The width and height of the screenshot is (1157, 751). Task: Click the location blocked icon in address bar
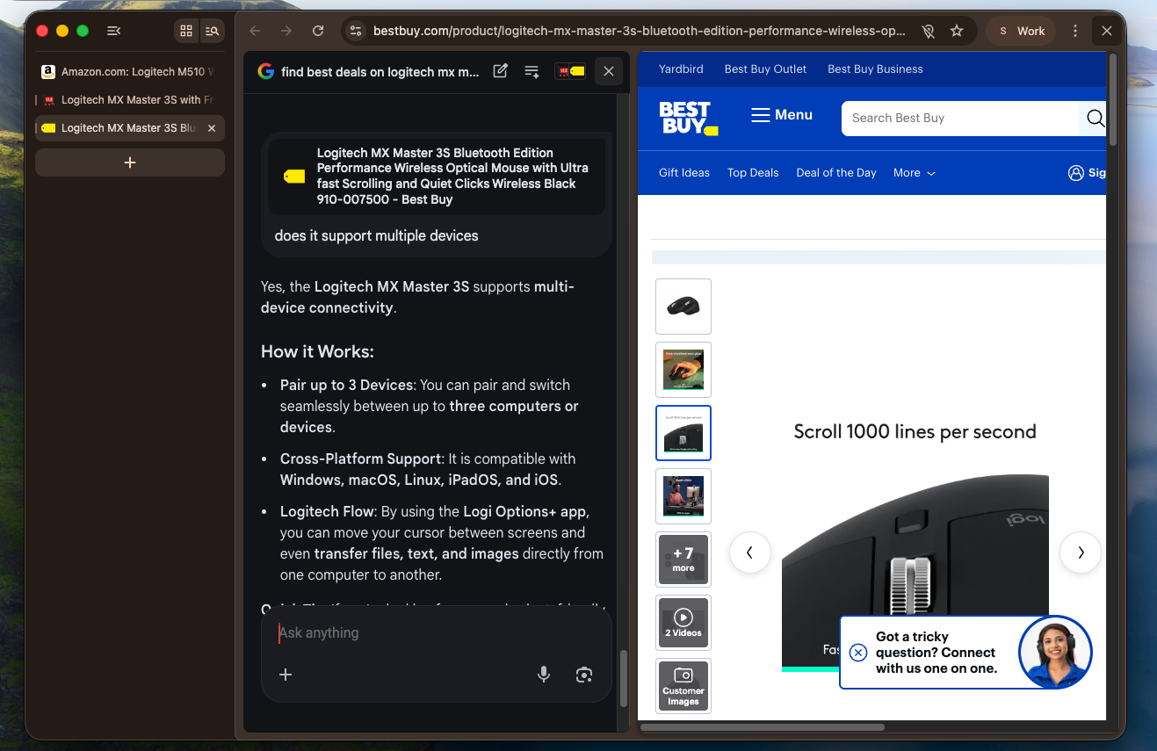[928, 31]
